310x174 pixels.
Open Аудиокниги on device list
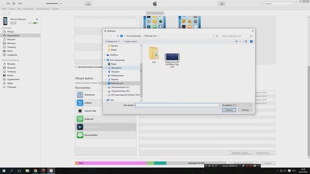tap(13, 79)
